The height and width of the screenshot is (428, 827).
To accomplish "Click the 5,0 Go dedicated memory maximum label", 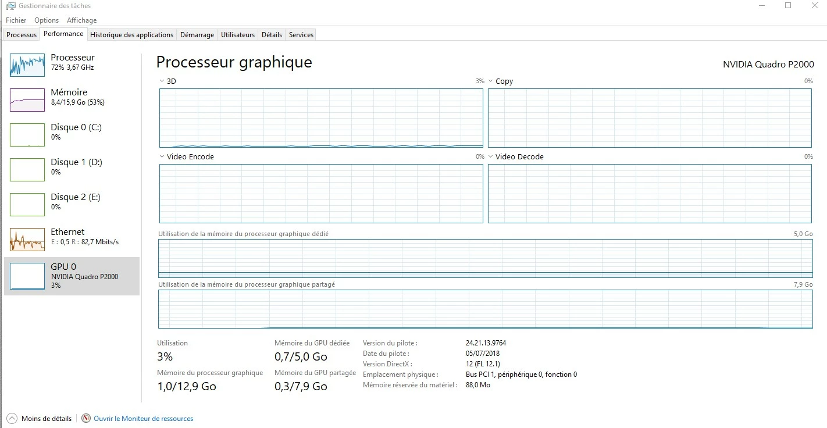I will tap(804, 234).
